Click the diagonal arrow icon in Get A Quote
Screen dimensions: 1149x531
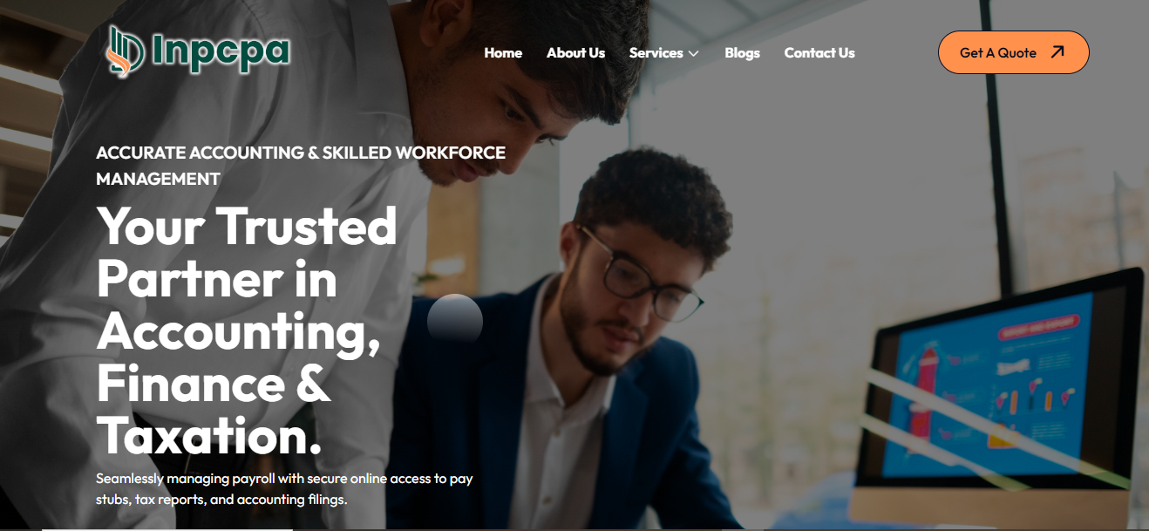point(1057,52)
